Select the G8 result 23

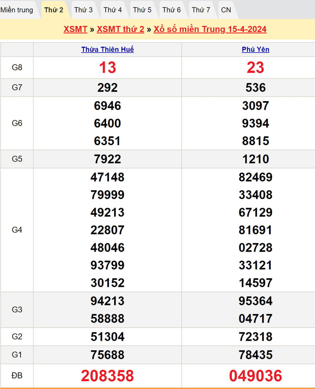tap(255, 67)
